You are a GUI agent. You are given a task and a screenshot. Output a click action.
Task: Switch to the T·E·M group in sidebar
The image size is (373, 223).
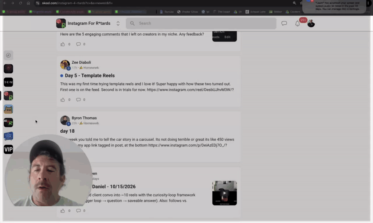click(8, 82)
